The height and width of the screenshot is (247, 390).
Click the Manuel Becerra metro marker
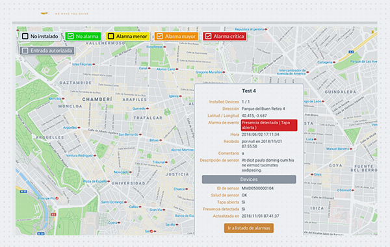351,149
